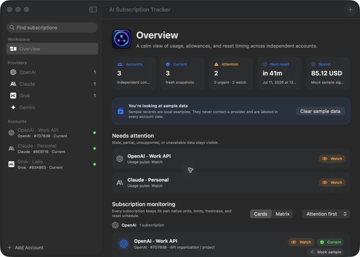360x257 pixels.
Task: Click the Gemini sparkle icon
Action: pyautogui.click(x=13, y=107)
